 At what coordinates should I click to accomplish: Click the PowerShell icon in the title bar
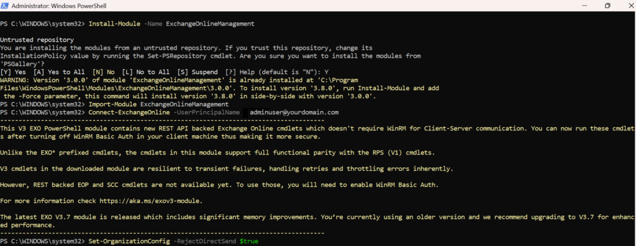(x=5, y=6)
